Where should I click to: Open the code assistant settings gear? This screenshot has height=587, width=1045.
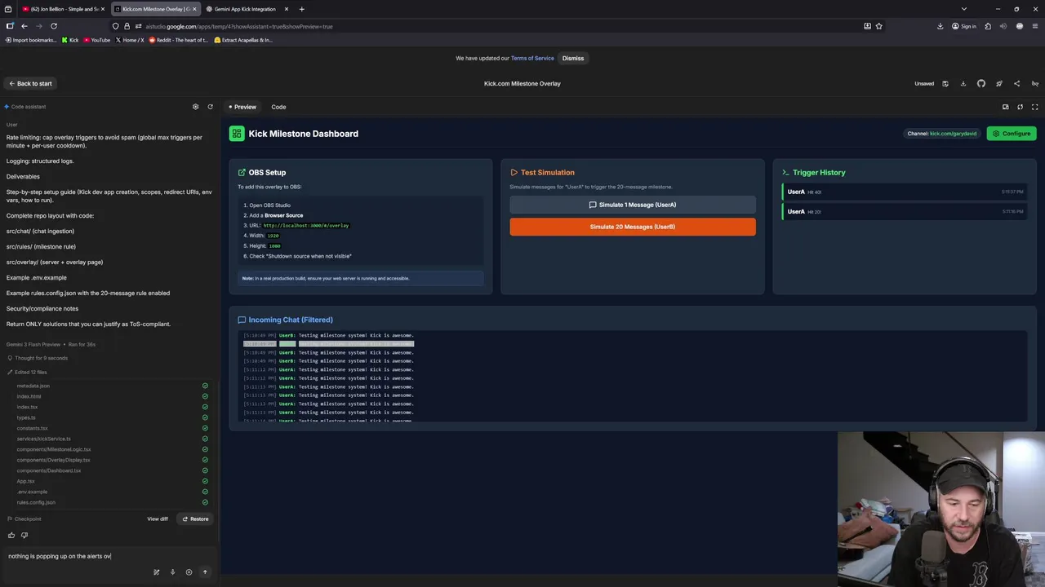pyautogui.click(x=195, y=107)
